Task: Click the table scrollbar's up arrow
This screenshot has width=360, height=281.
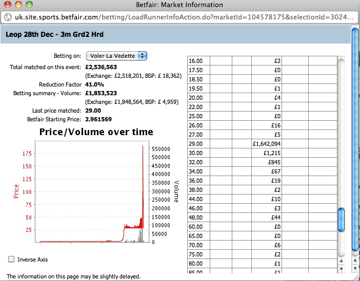Action: tap(341, 261)
